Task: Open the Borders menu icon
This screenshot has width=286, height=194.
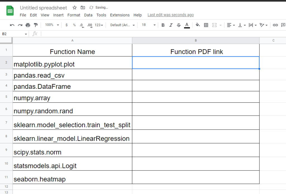Action: point(206,25)
